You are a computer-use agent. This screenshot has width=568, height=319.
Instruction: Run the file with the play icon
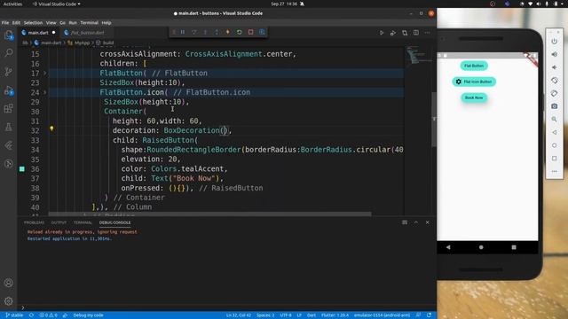coord(382,33)
